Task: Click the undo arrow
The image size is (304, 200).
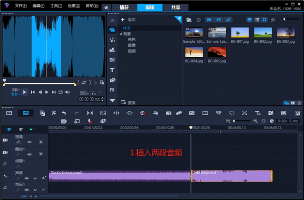Action: click(x=64, y=113)
